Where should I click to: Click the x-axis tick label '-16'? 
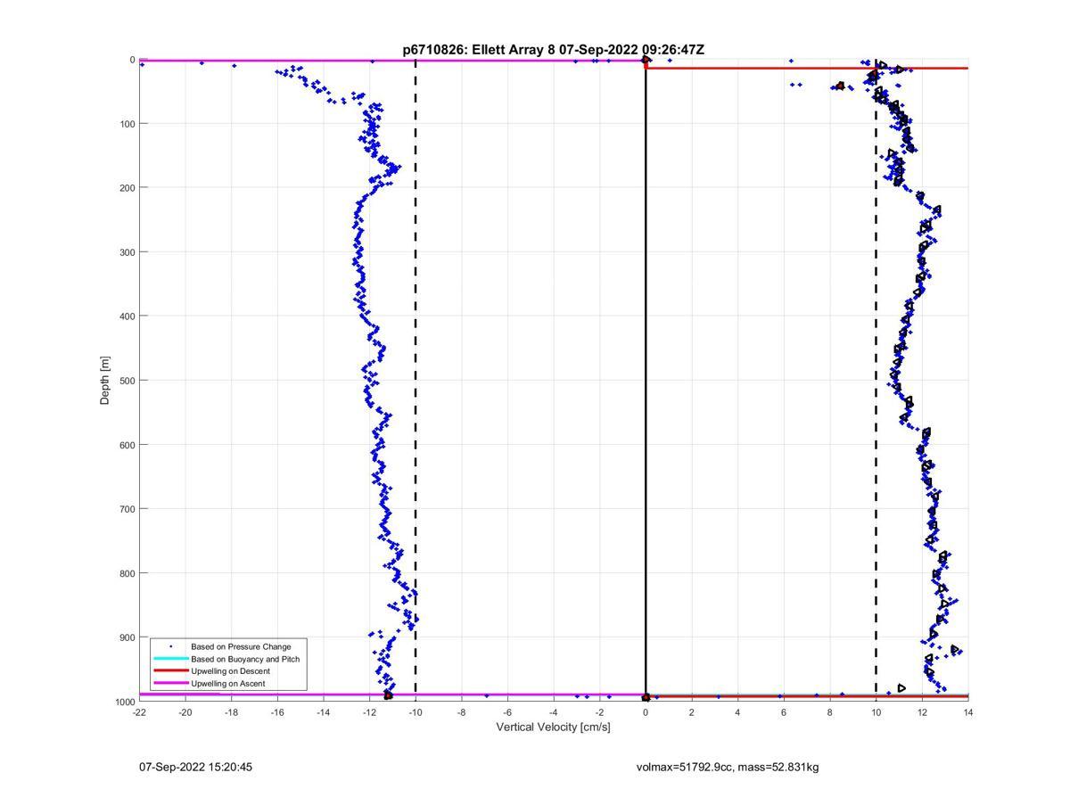coord(277,712)
